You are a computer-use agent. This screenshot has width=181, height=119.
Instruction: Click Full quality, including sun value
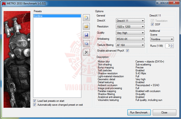[x=149, y=100]
